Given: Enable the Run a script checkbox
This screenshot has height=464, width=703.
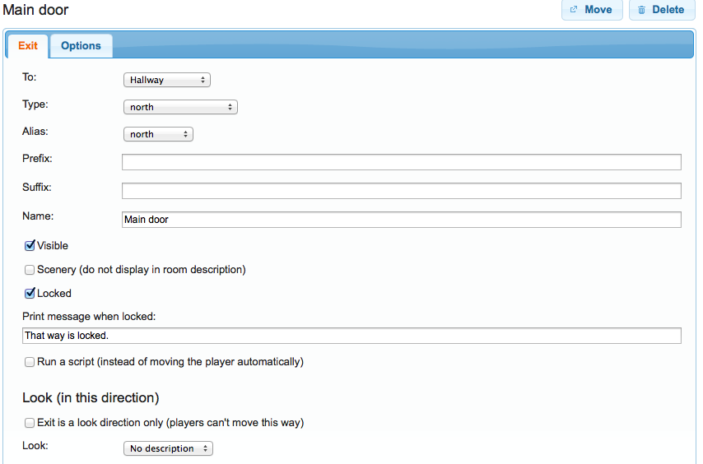Looking at the screenshot, I should (x=30, y=361).
